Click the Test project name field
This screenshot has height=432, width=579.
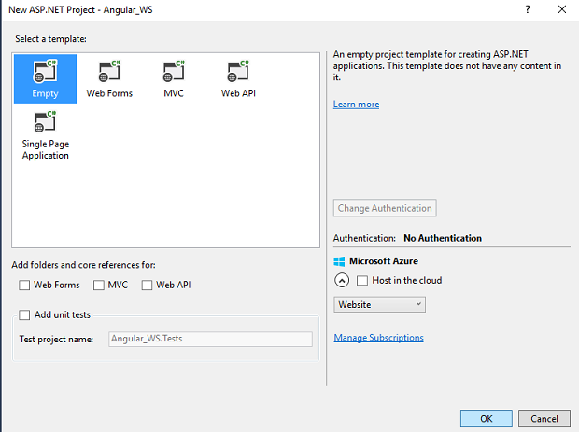pyautogui.click(x=210, y=339)
